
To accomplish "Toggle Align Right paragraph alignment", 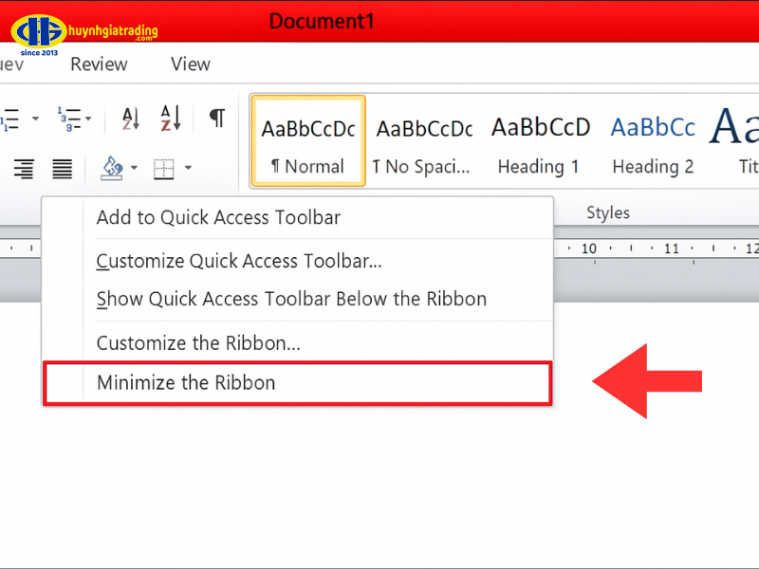I will point(24,170).
